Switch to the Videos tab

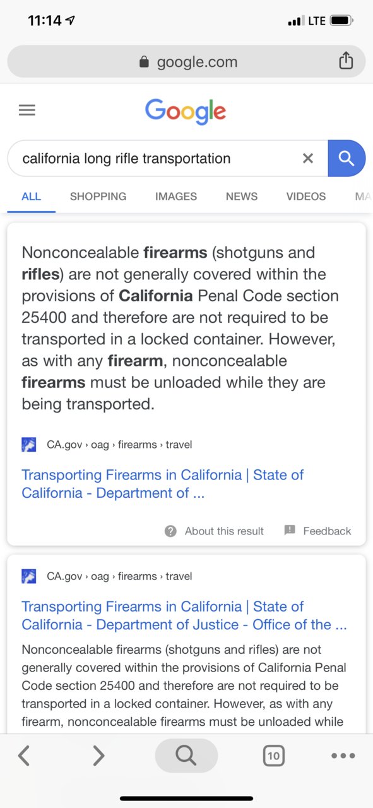click(x=306, y=196)
